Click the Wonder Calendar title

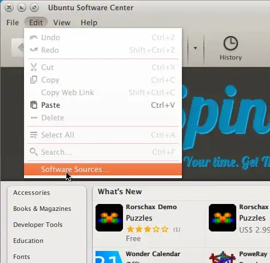[153, 254]
